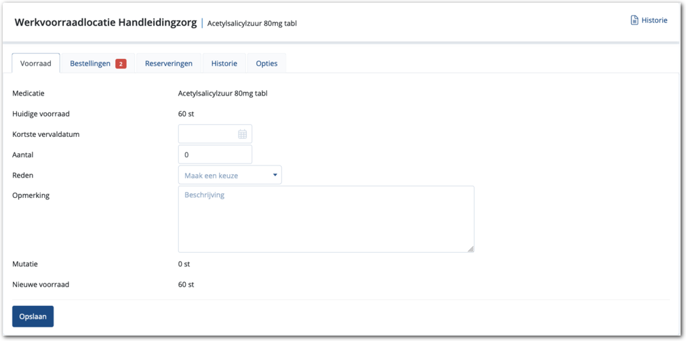686x341 pixels.
Task: Click the 'Werkvoorraadlocatie Handleidingzorg' page title
Action: coord(105,23)
